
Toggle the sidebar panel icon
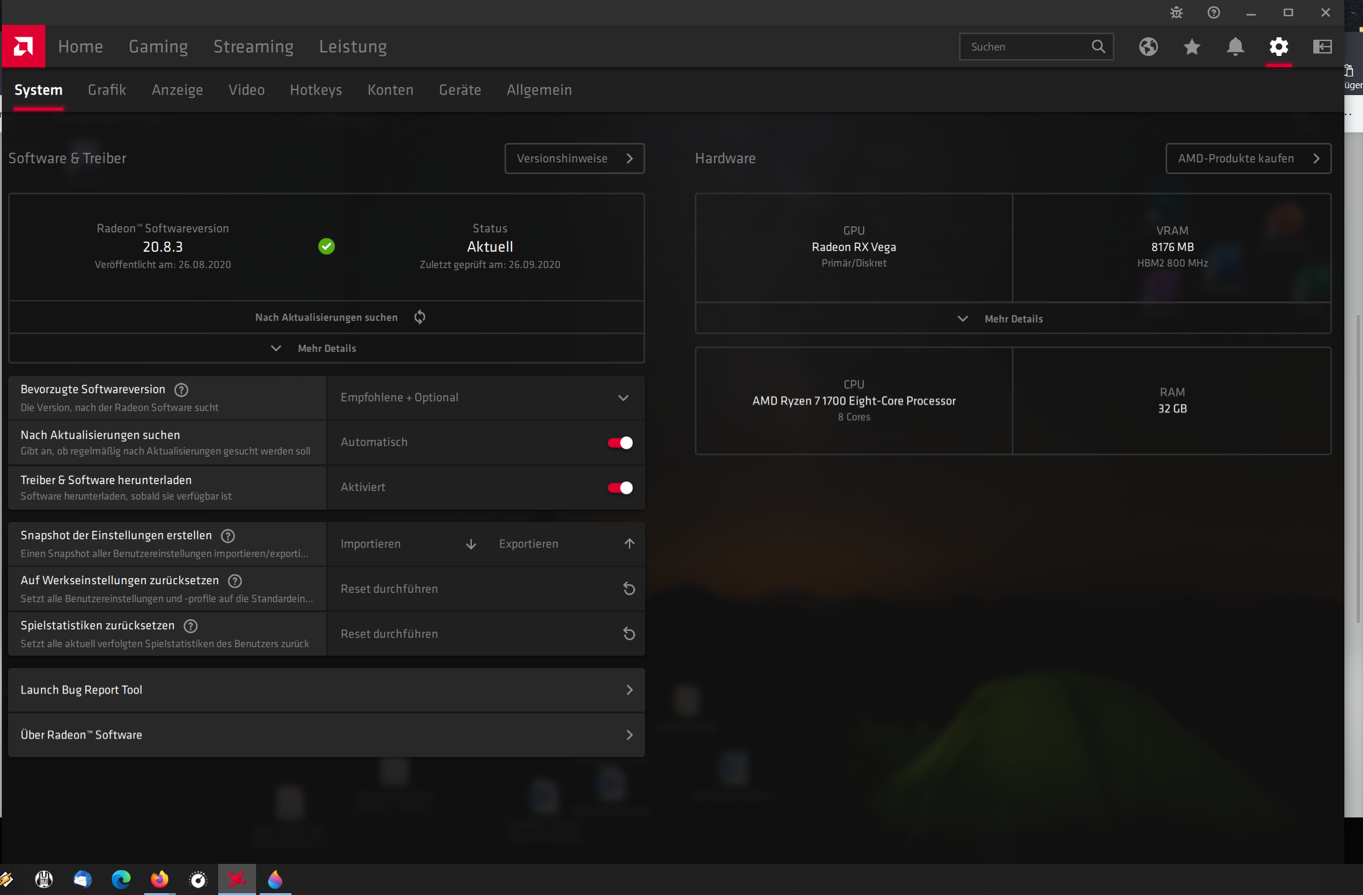[x=1322, y=47]
